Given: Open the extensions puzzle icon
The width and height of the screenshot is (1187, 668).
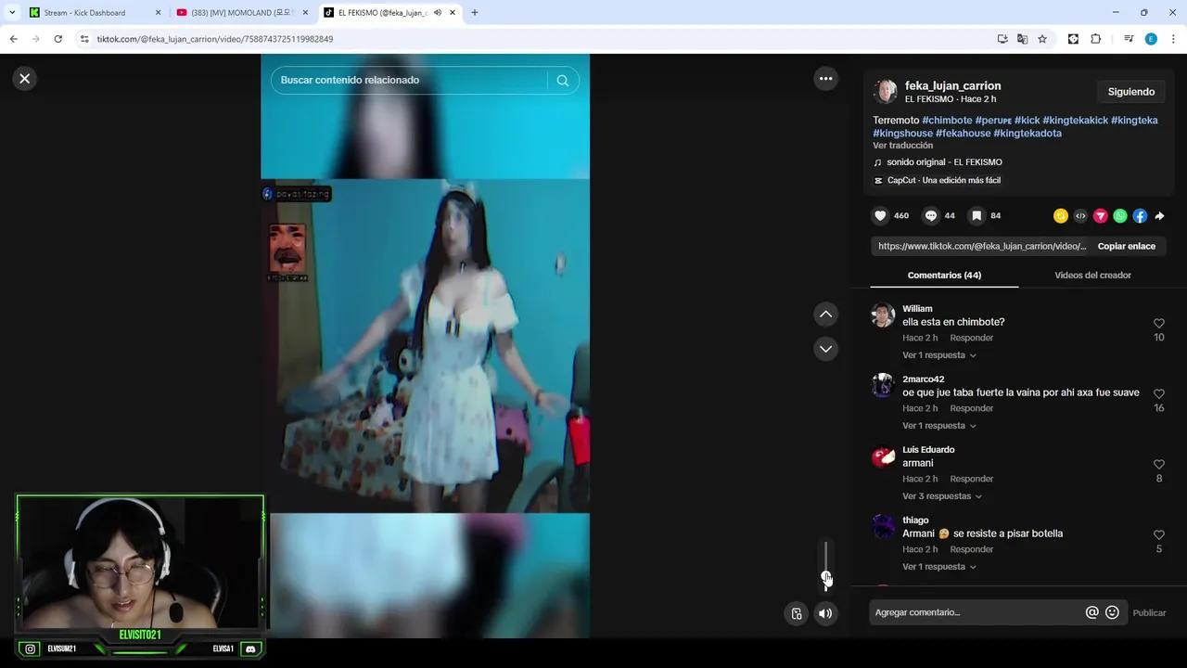Looking at the screenshot, I should (1095, 39).
